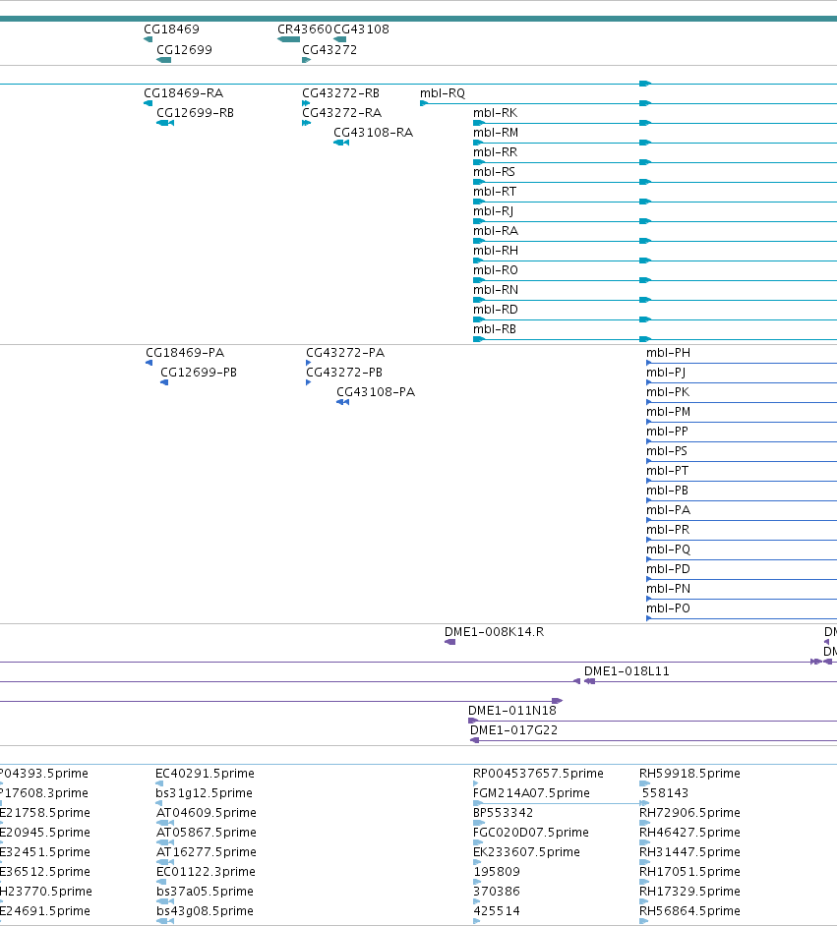
Task: Open EST EK233607.5prime
Action: pos(526,851)
